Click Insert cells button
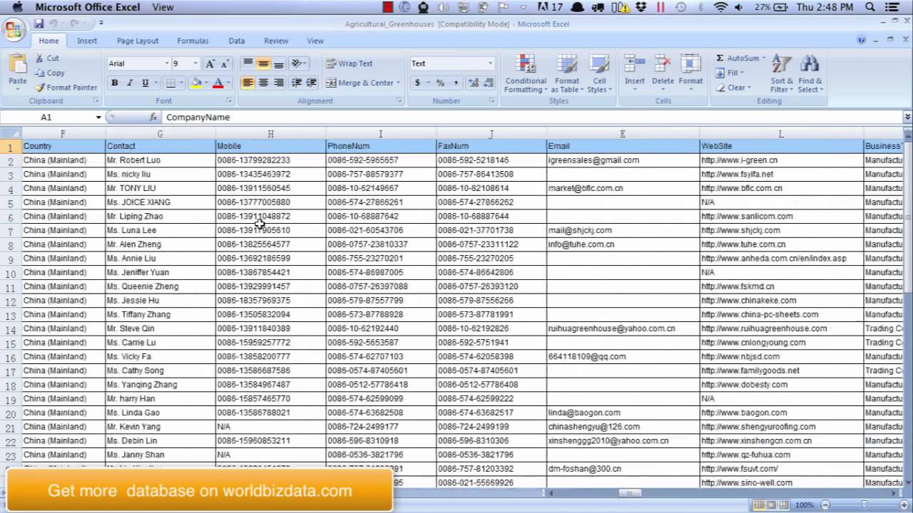The image size is (913, 513). click(635, 70)
